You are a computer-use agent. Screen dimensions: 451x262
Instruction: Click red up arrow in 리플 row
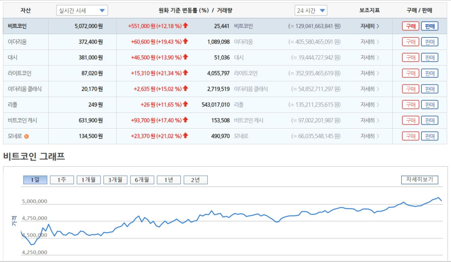(186, 104)
